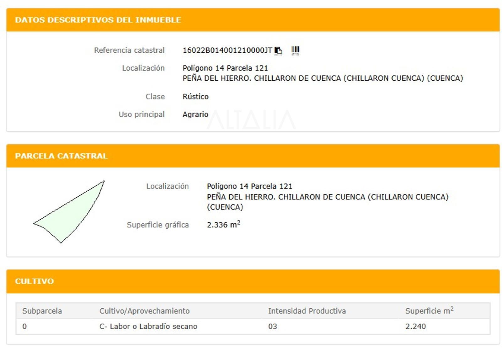The image size is (502, 351).
Task: Click the Subparcela column header
Action: (42, 311)
